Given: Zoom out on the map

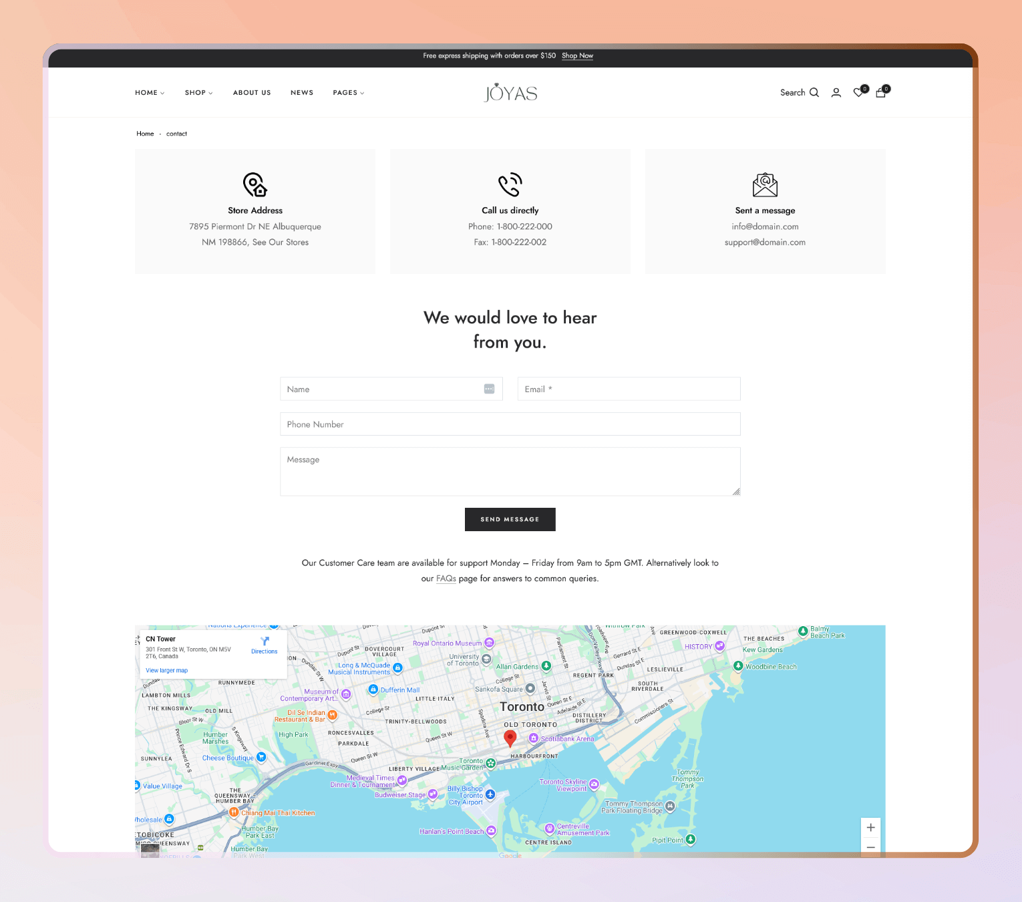Looking at the screenshot, I should [x=871, y=847].
